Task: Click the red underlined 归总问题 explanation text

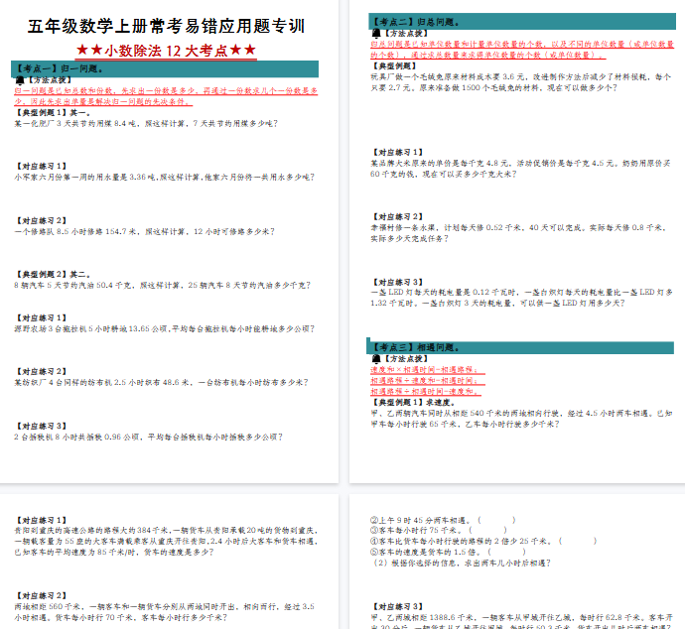Action: 516,49
